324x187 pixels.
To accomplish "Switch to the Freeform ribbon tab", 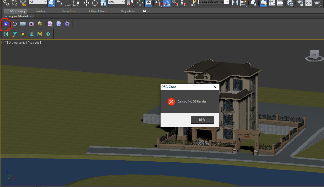I will 41,11.
